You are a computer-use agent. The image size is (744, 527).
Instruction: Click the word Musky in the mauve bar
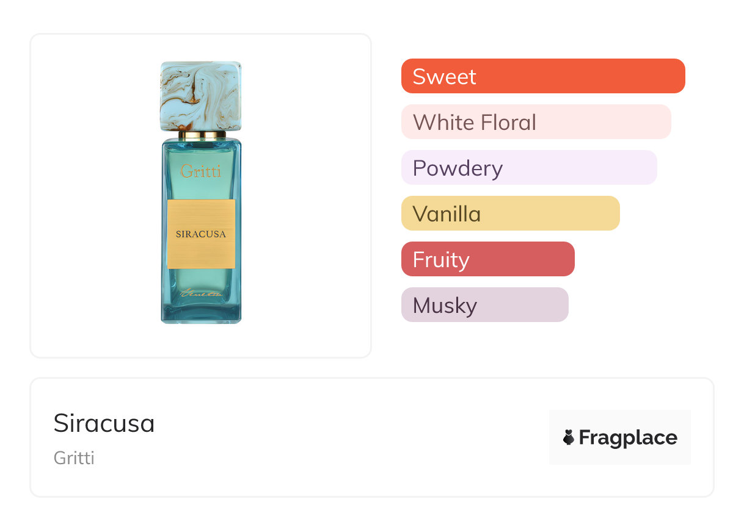(445, 305)
